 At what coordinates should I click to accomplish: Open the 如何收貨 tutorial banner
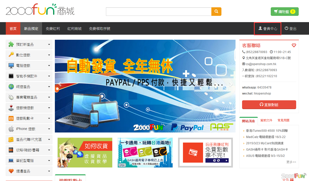click(x=85, y=153)
